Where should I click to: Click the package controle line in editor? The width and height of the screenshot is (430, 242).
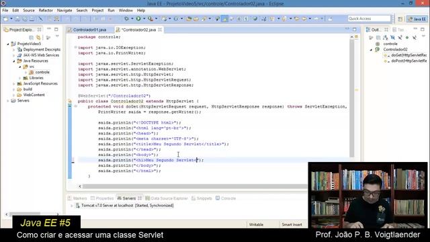[x=99, y=37]
